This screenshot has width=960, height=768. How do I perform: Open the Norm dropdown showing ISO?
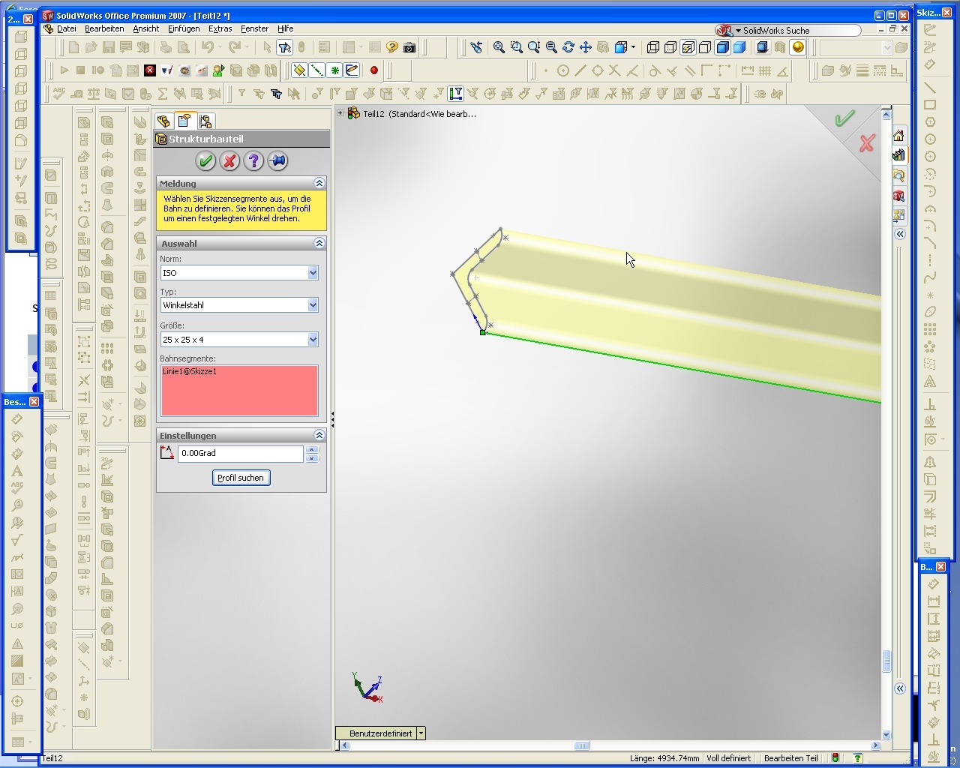pyautogui.click(x=313, y=273)
